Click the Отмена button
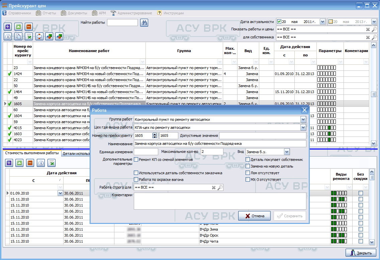The height and width of the screenshot is (260, 380). click(254, 216)
